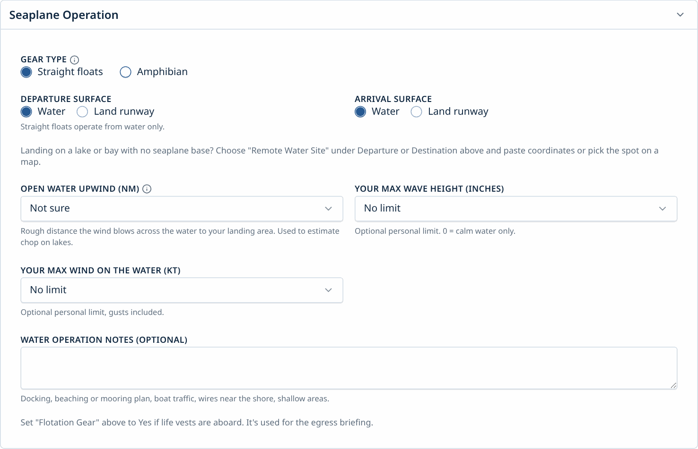Viewport: 698px width, 449px height.
Task: Click 'Optional personal limit. 0 = calm water only.' hint
Action: [435, 231]
